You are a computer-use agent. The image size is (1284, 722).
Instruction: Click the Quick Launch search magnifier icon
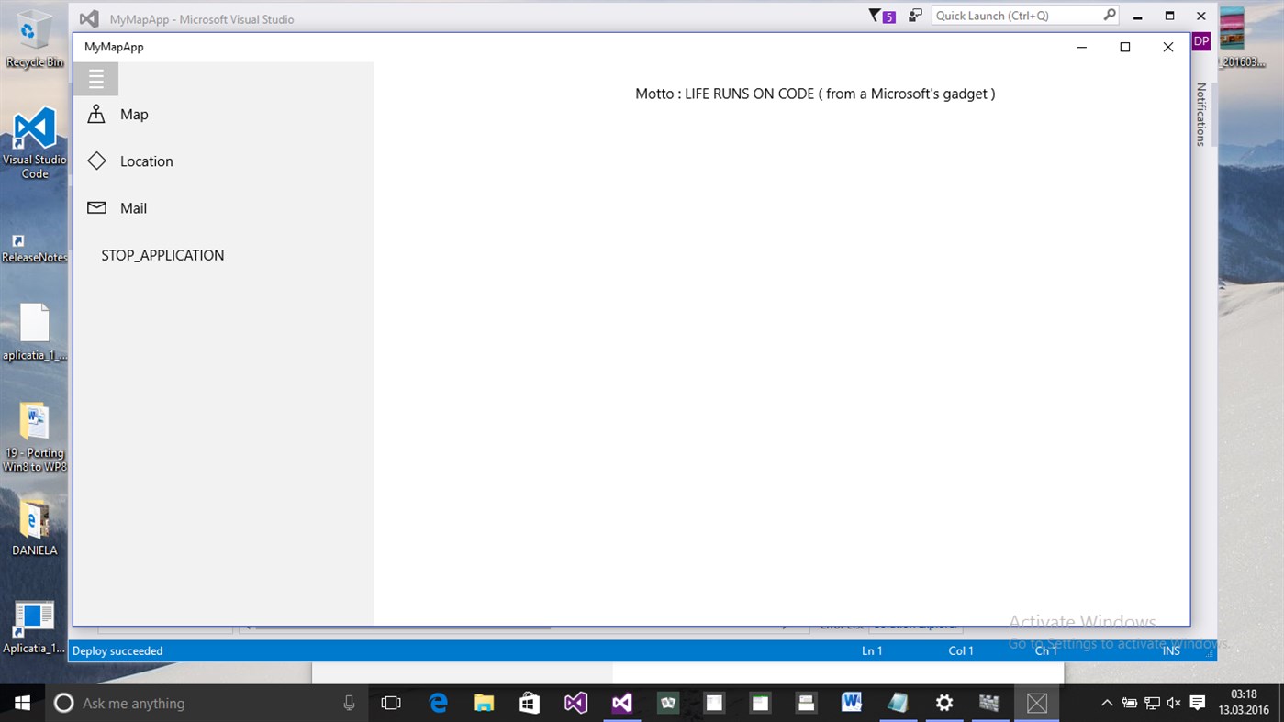1108,15
